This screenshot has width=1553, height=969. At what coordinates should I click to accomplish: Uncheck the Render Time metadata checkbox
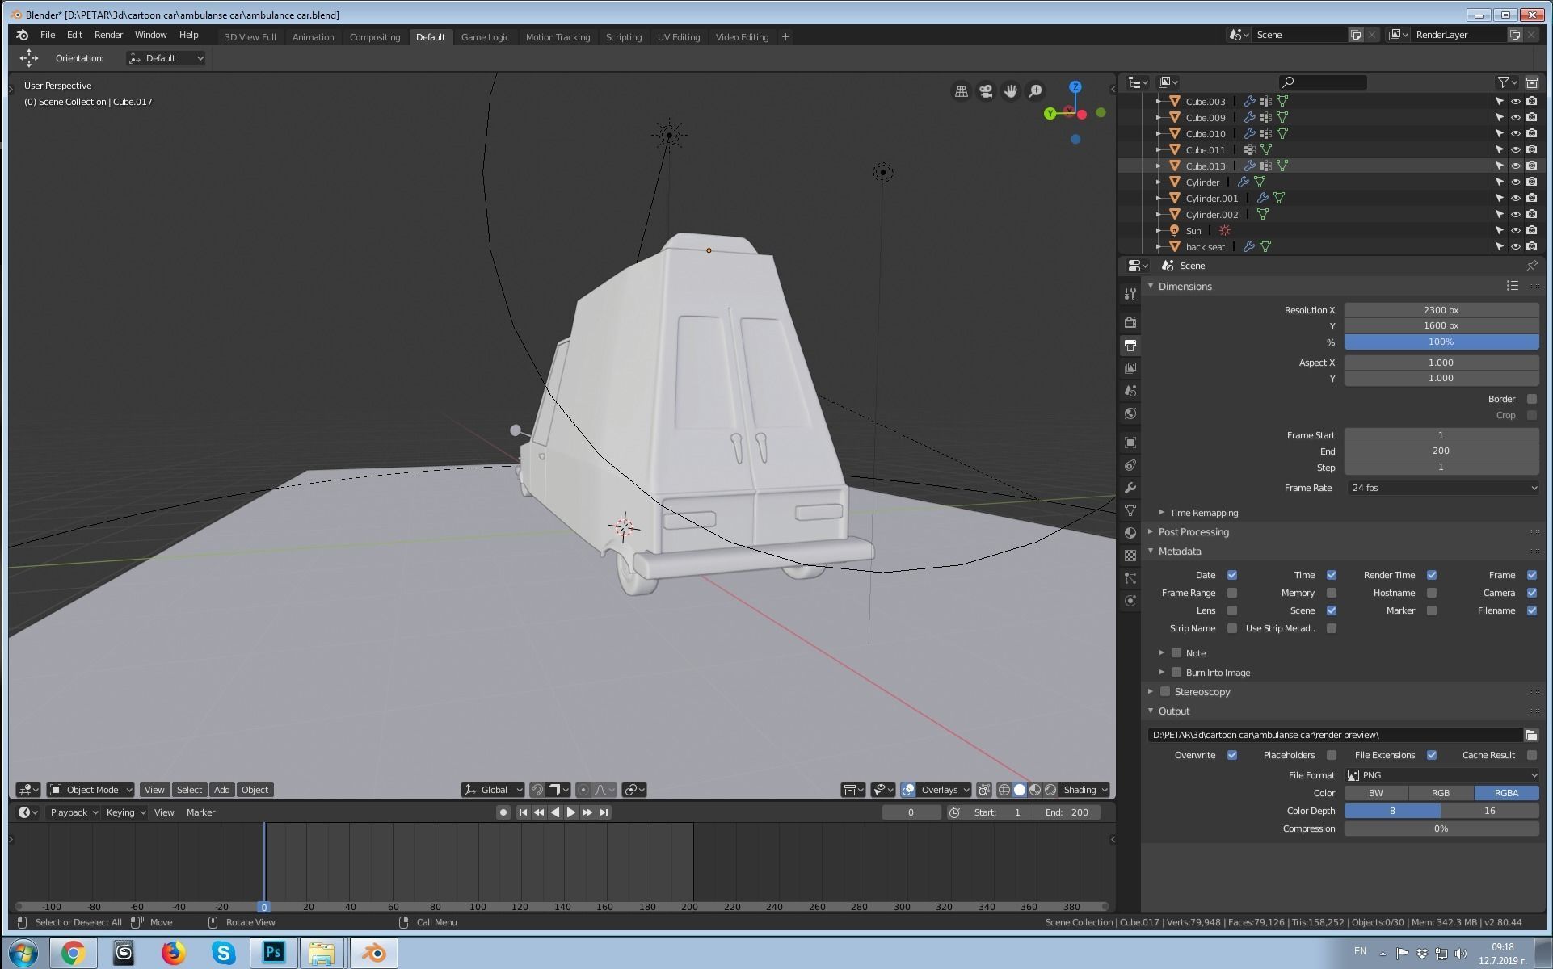click(x=1431, y=575)
